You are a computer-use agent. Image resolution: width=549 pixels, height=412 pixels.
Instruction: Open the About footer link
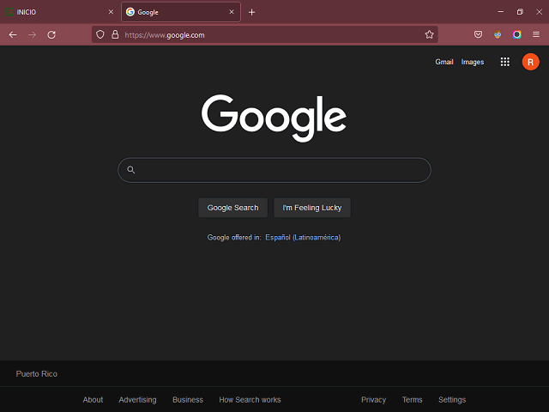click(93, 400)
